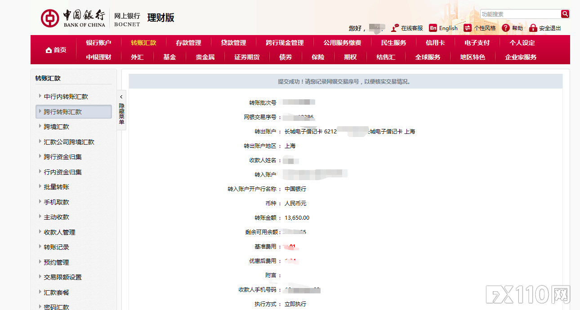Viewport: 580px width, 310px height.
Task: Go to 首页 home icon
Action: (x=49, y=50)
